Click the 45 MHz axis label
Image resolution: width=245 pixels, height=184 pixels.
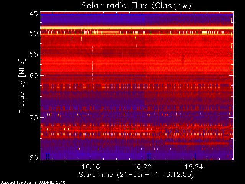tap(34, 14)
